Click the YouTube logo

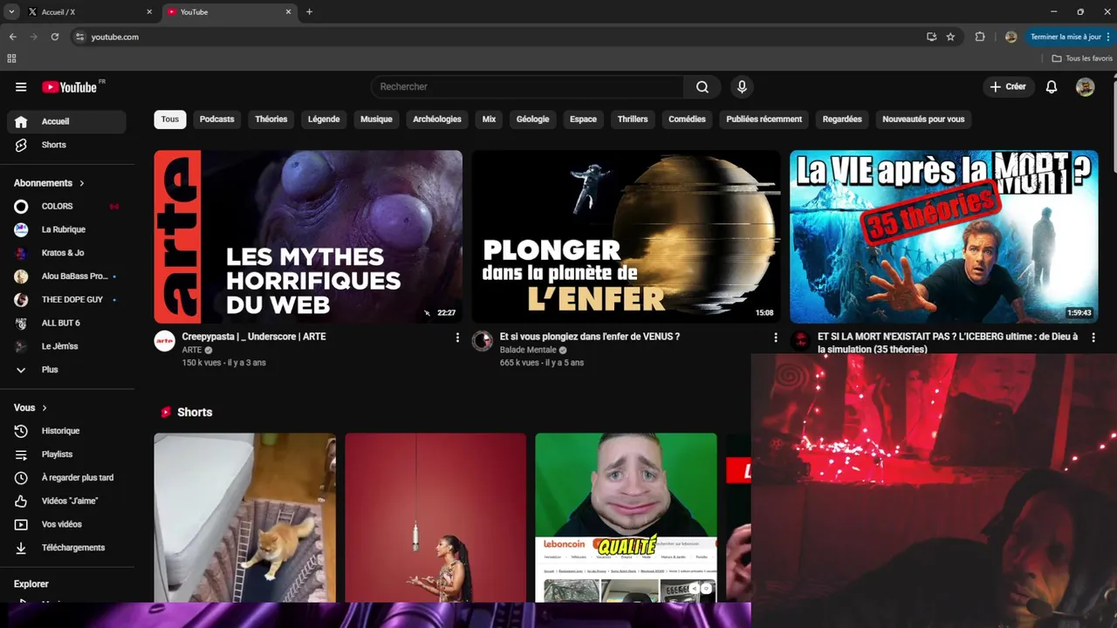(x=70, y=87)
